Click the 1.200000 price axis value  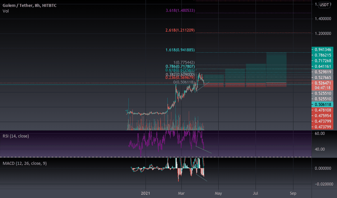[x=323, y=33]
